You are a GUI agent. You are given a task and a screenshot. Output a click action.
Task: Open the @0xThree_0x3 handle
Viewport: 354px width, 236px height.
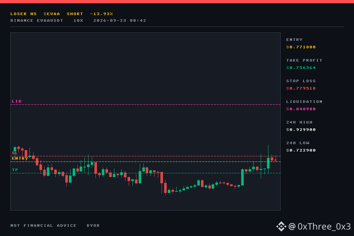320,226
